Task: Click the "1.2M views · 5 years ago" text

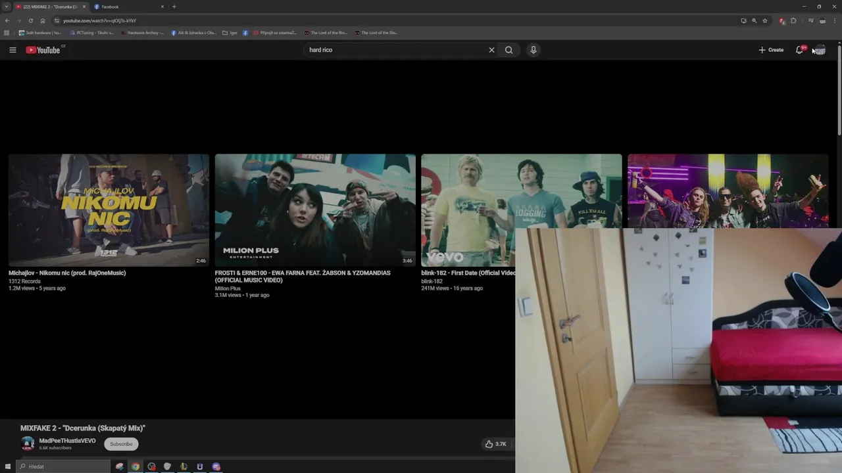Action: (37, 288)
